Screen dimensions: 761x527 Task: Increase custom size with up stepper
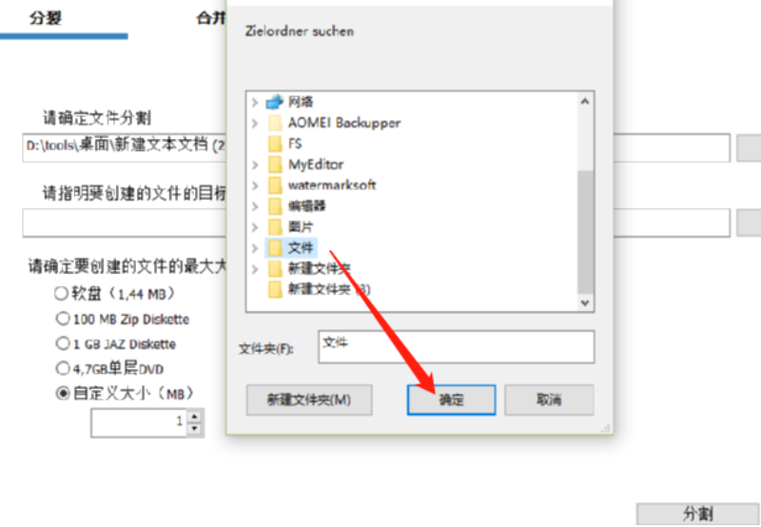point(195,417)
